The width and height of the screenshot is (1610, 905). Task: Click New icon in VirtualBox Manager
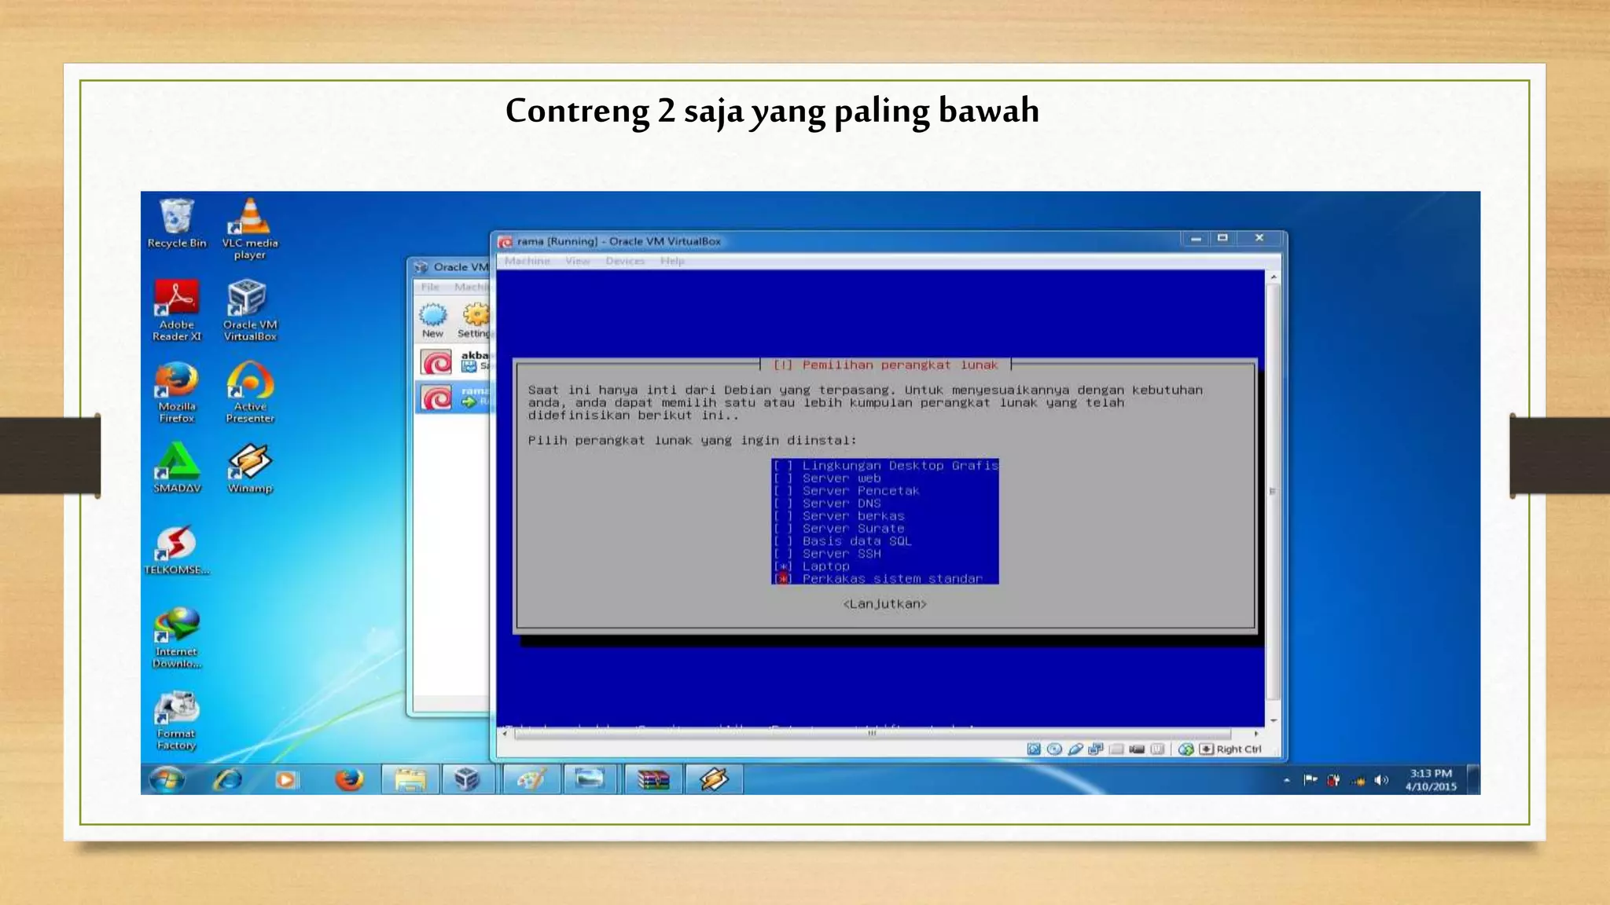(432, 321)
